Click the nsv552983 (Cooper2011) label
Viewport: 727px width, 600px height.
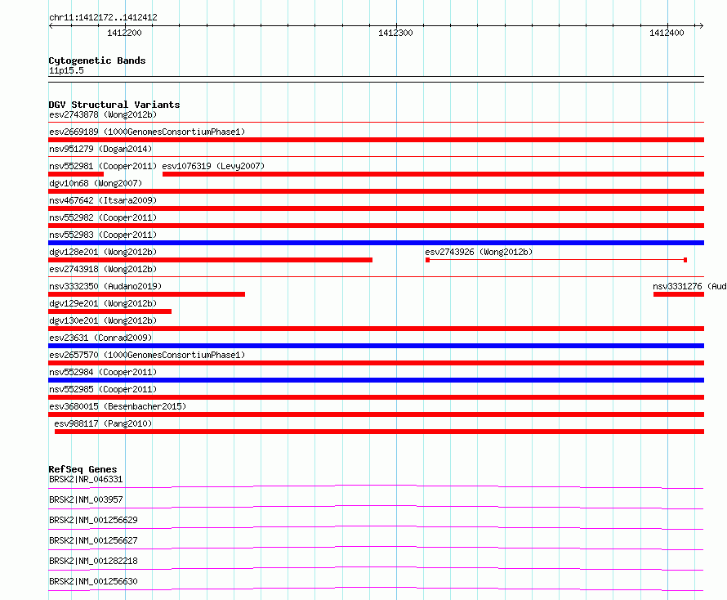[x=103, y=235]
